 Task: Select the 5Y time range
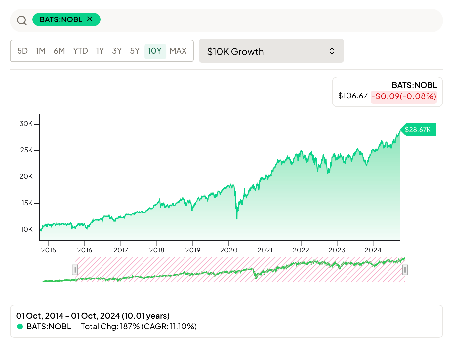135,51
